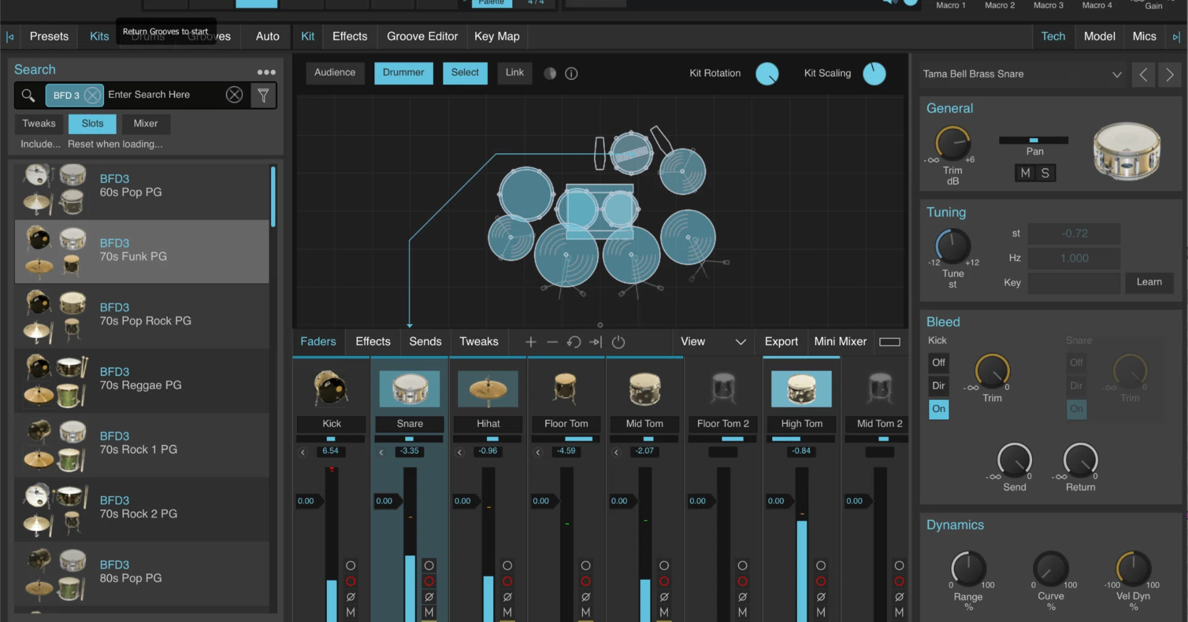Select the Hihat channel icon
The image size is (1188, 622).
coord(488,389)
